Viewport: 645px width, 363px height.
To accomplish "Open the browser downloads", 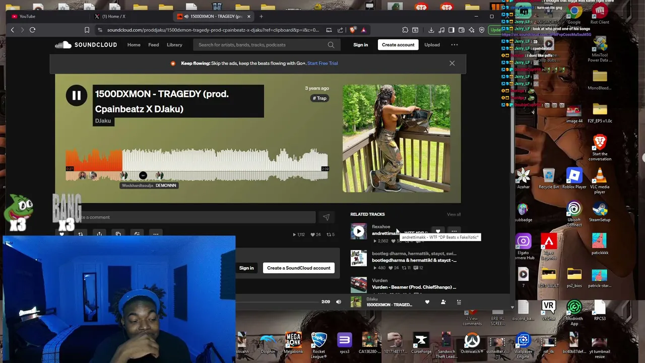I will click(x=431, y=30).
